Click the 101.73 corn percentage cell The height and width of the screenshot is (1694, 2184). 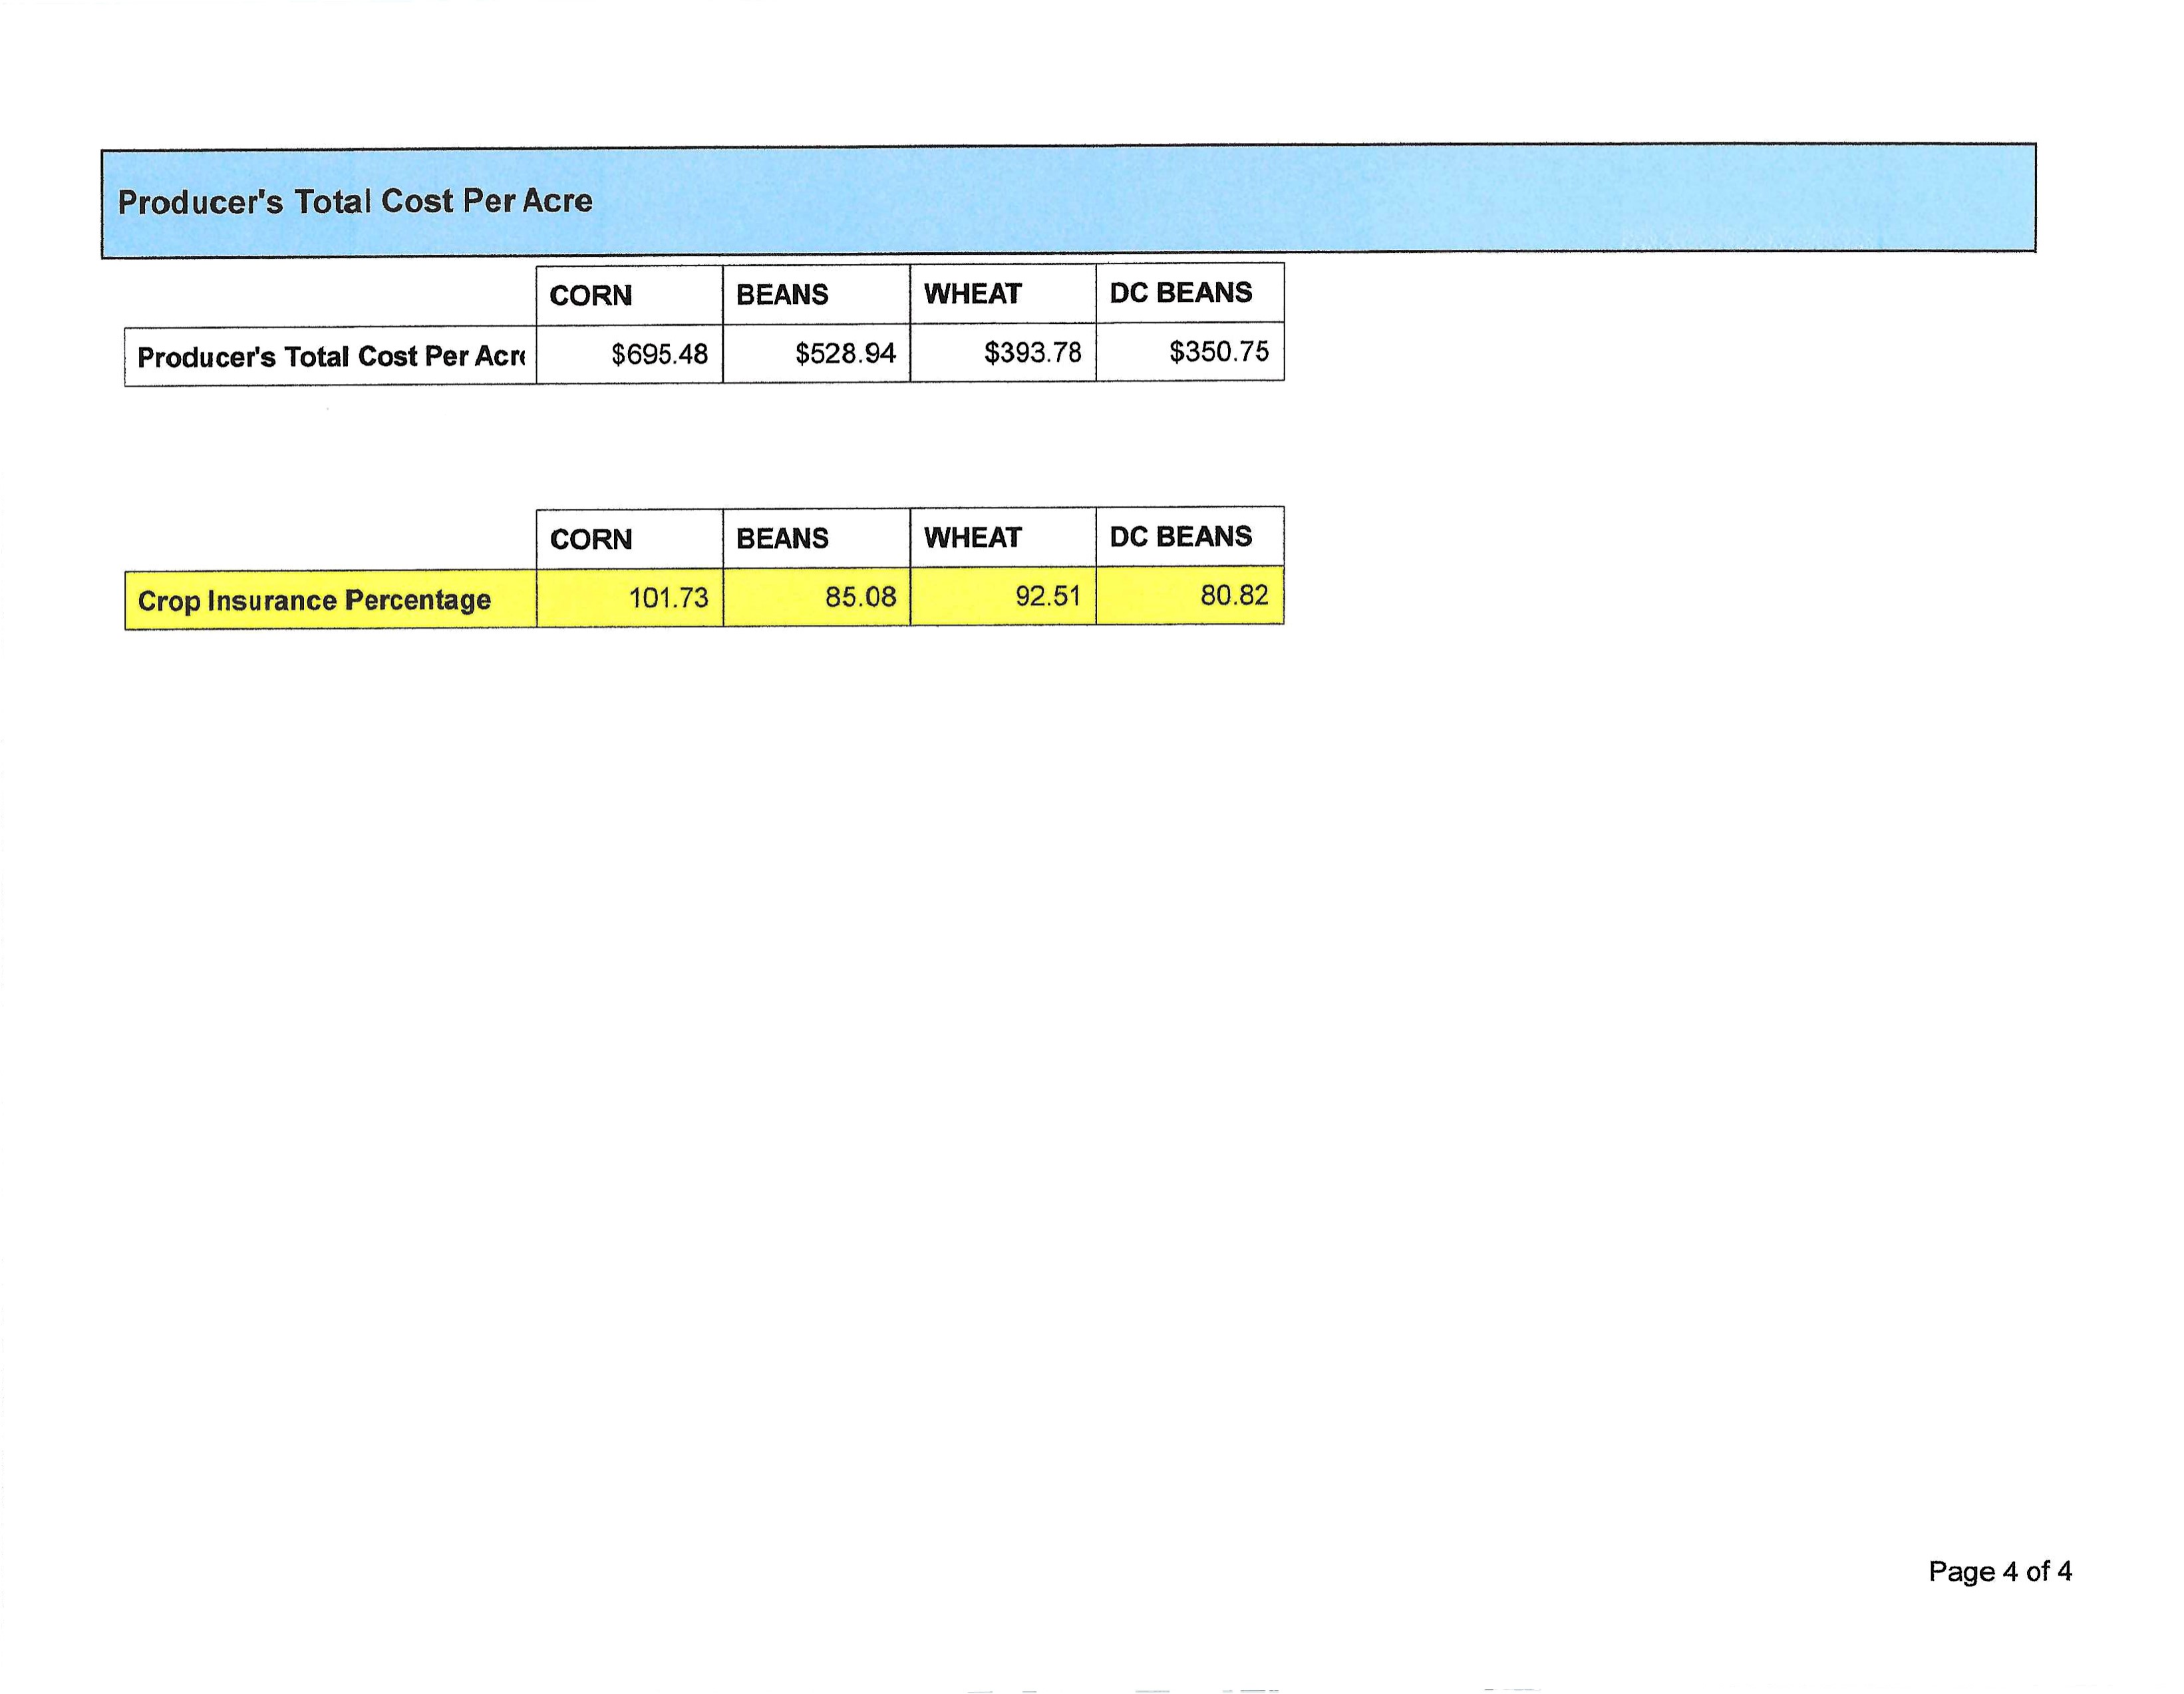tap(668, 598)
